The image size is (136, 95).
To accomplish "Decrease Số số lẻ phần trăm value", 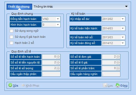I will coord(118,69).
